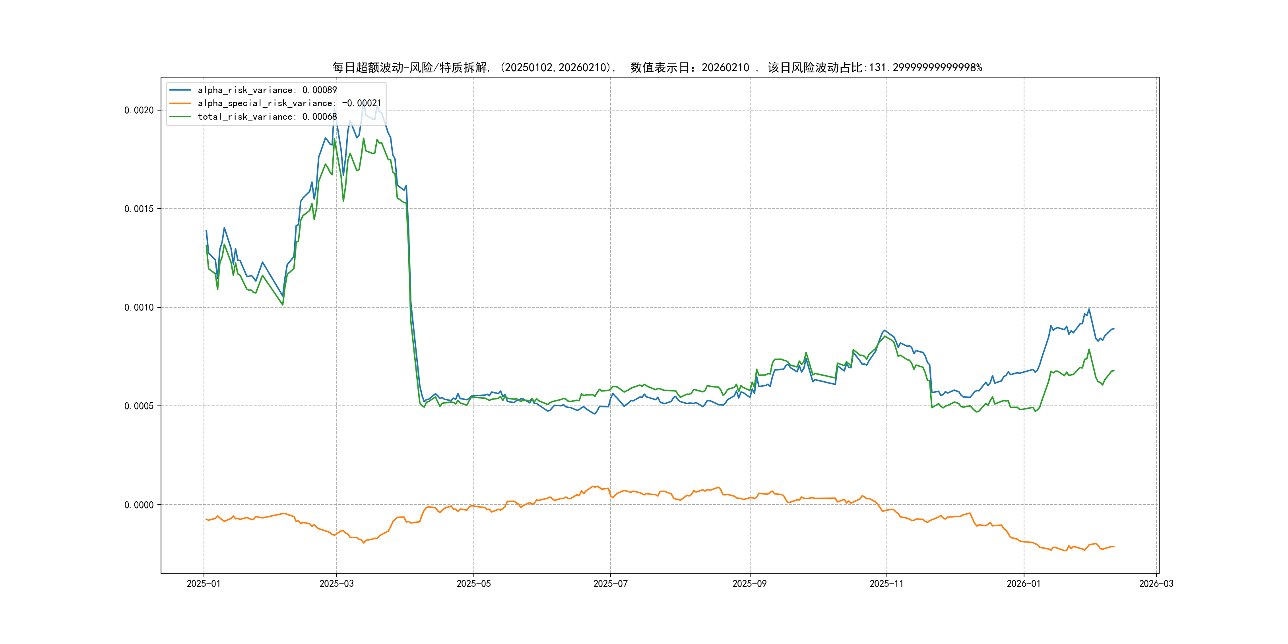Click the 0.0005 y-axis tick label
The width and height of the screenshot is (1288, 644).
pyautogui.click(x=139, y=405)
